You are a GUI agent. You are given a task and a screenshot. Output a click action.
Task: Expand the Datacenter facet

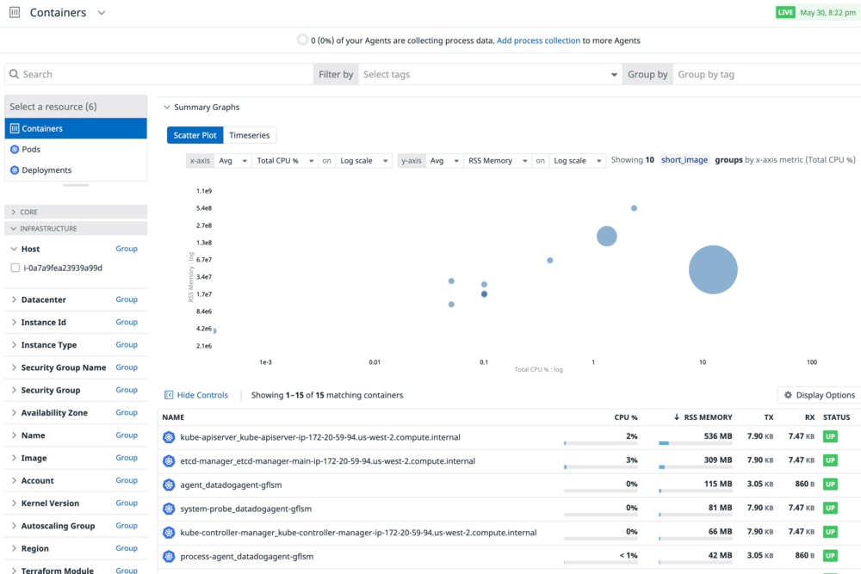[15, 299]
